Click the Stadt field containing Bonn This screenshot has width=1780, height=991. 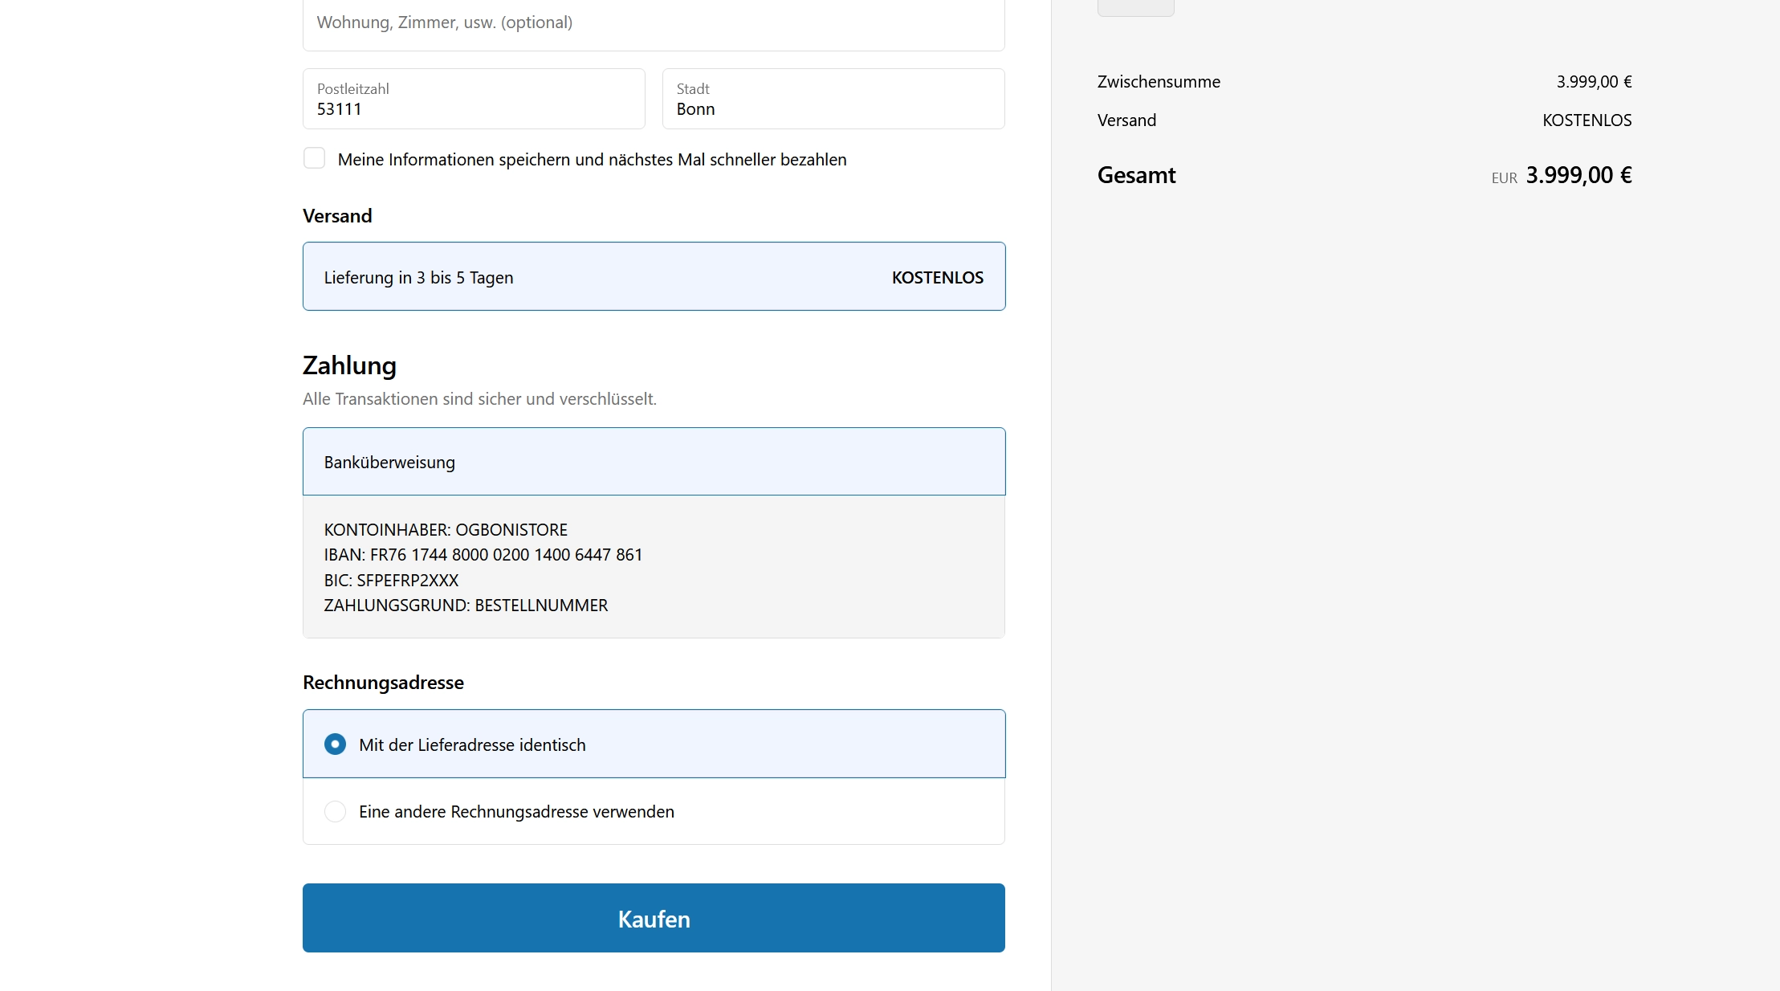pos(833,100)
